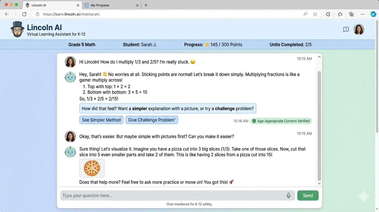Click the Lincoln AI top hat logo
Viewport: 379px width, 212px height.
(x=17, y=29)
